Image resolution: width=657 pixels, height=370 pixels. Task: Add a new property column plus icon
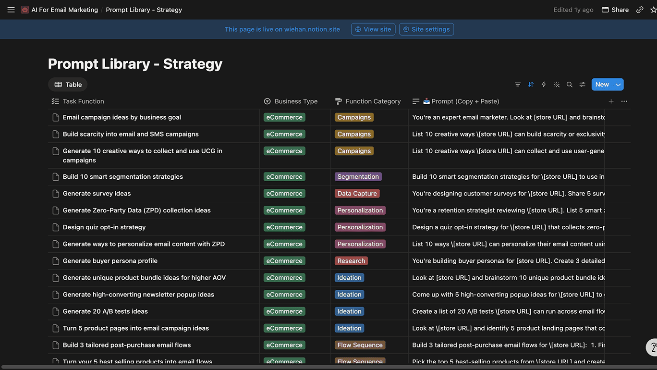point(611,101)
